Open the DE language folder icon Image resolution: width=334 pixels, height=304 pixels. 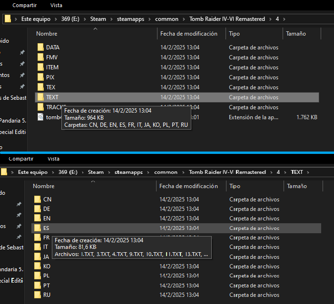point(38,209)
